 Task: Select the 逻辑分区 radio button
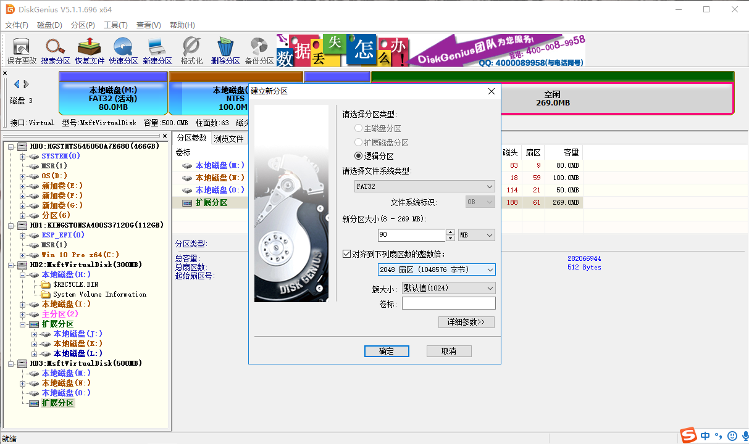pos(359,155)
